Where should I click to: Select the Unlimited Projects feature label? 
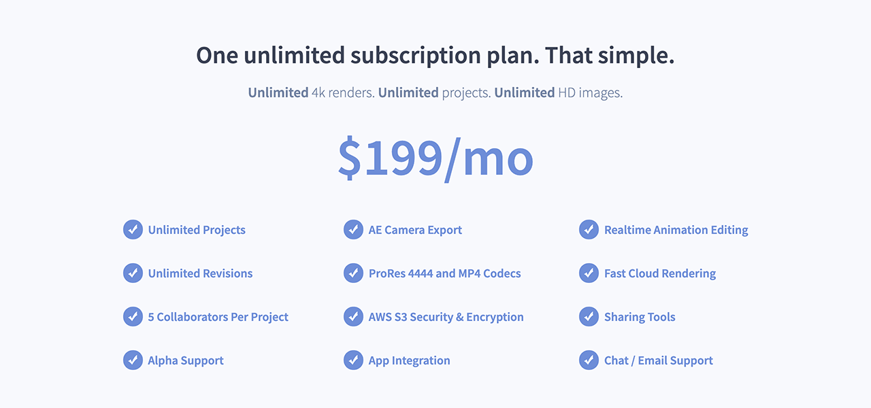pyautogui.click(x=197, y=230)
